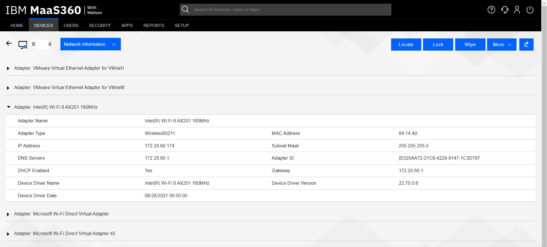
Task: Click the MAC address value 84:14:4d
Action: tap(408, 133)
